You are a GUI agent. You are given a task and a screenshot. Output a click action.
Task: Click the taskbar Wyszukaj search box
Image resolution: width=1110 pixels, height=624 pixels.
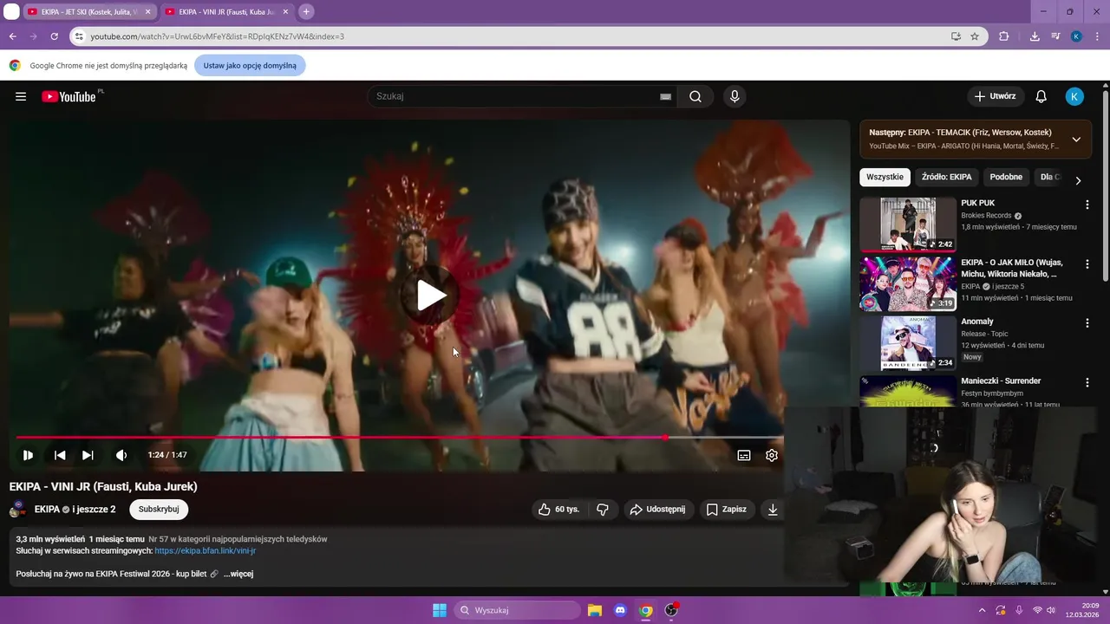click(518, 610)
